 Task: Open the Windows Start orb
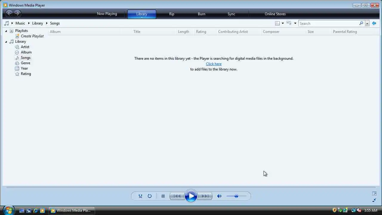(8, 210)
